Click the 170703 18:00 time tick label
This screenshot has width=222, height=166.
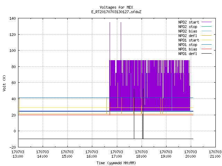pyautogui.click(x=141, y=154)
